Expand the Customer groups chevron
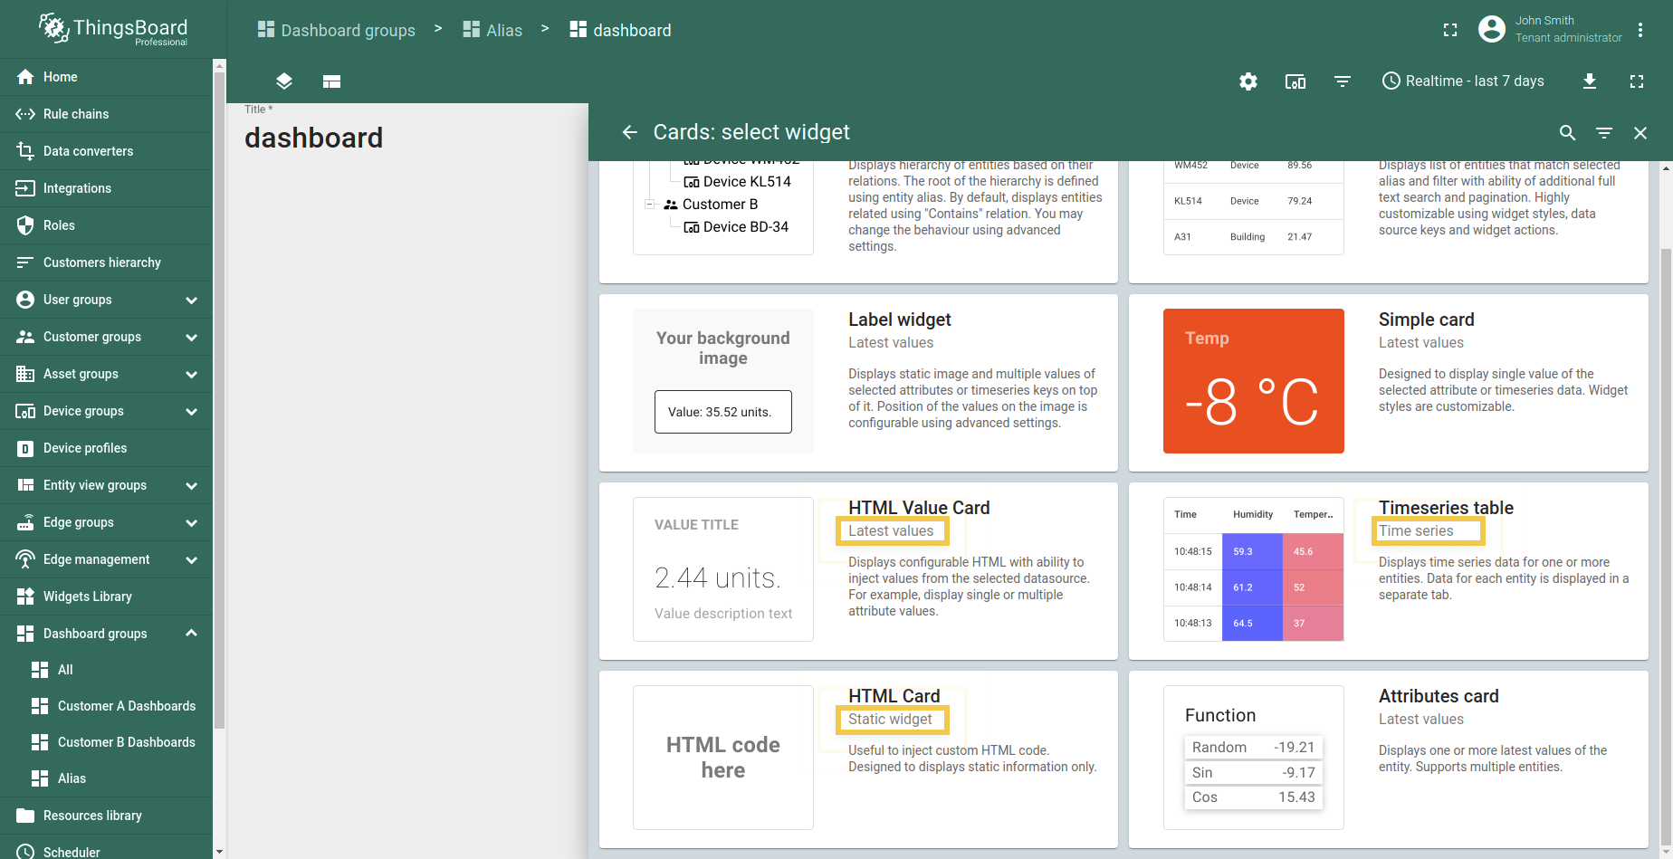Viewport: 1673px width, 859px height. coord(191,337)
